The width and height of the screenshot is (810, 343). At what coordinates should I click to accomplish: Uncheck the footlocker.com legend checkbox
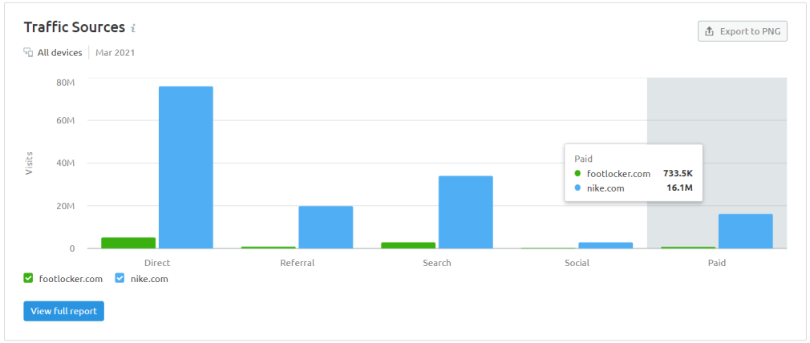coord(28,278)
